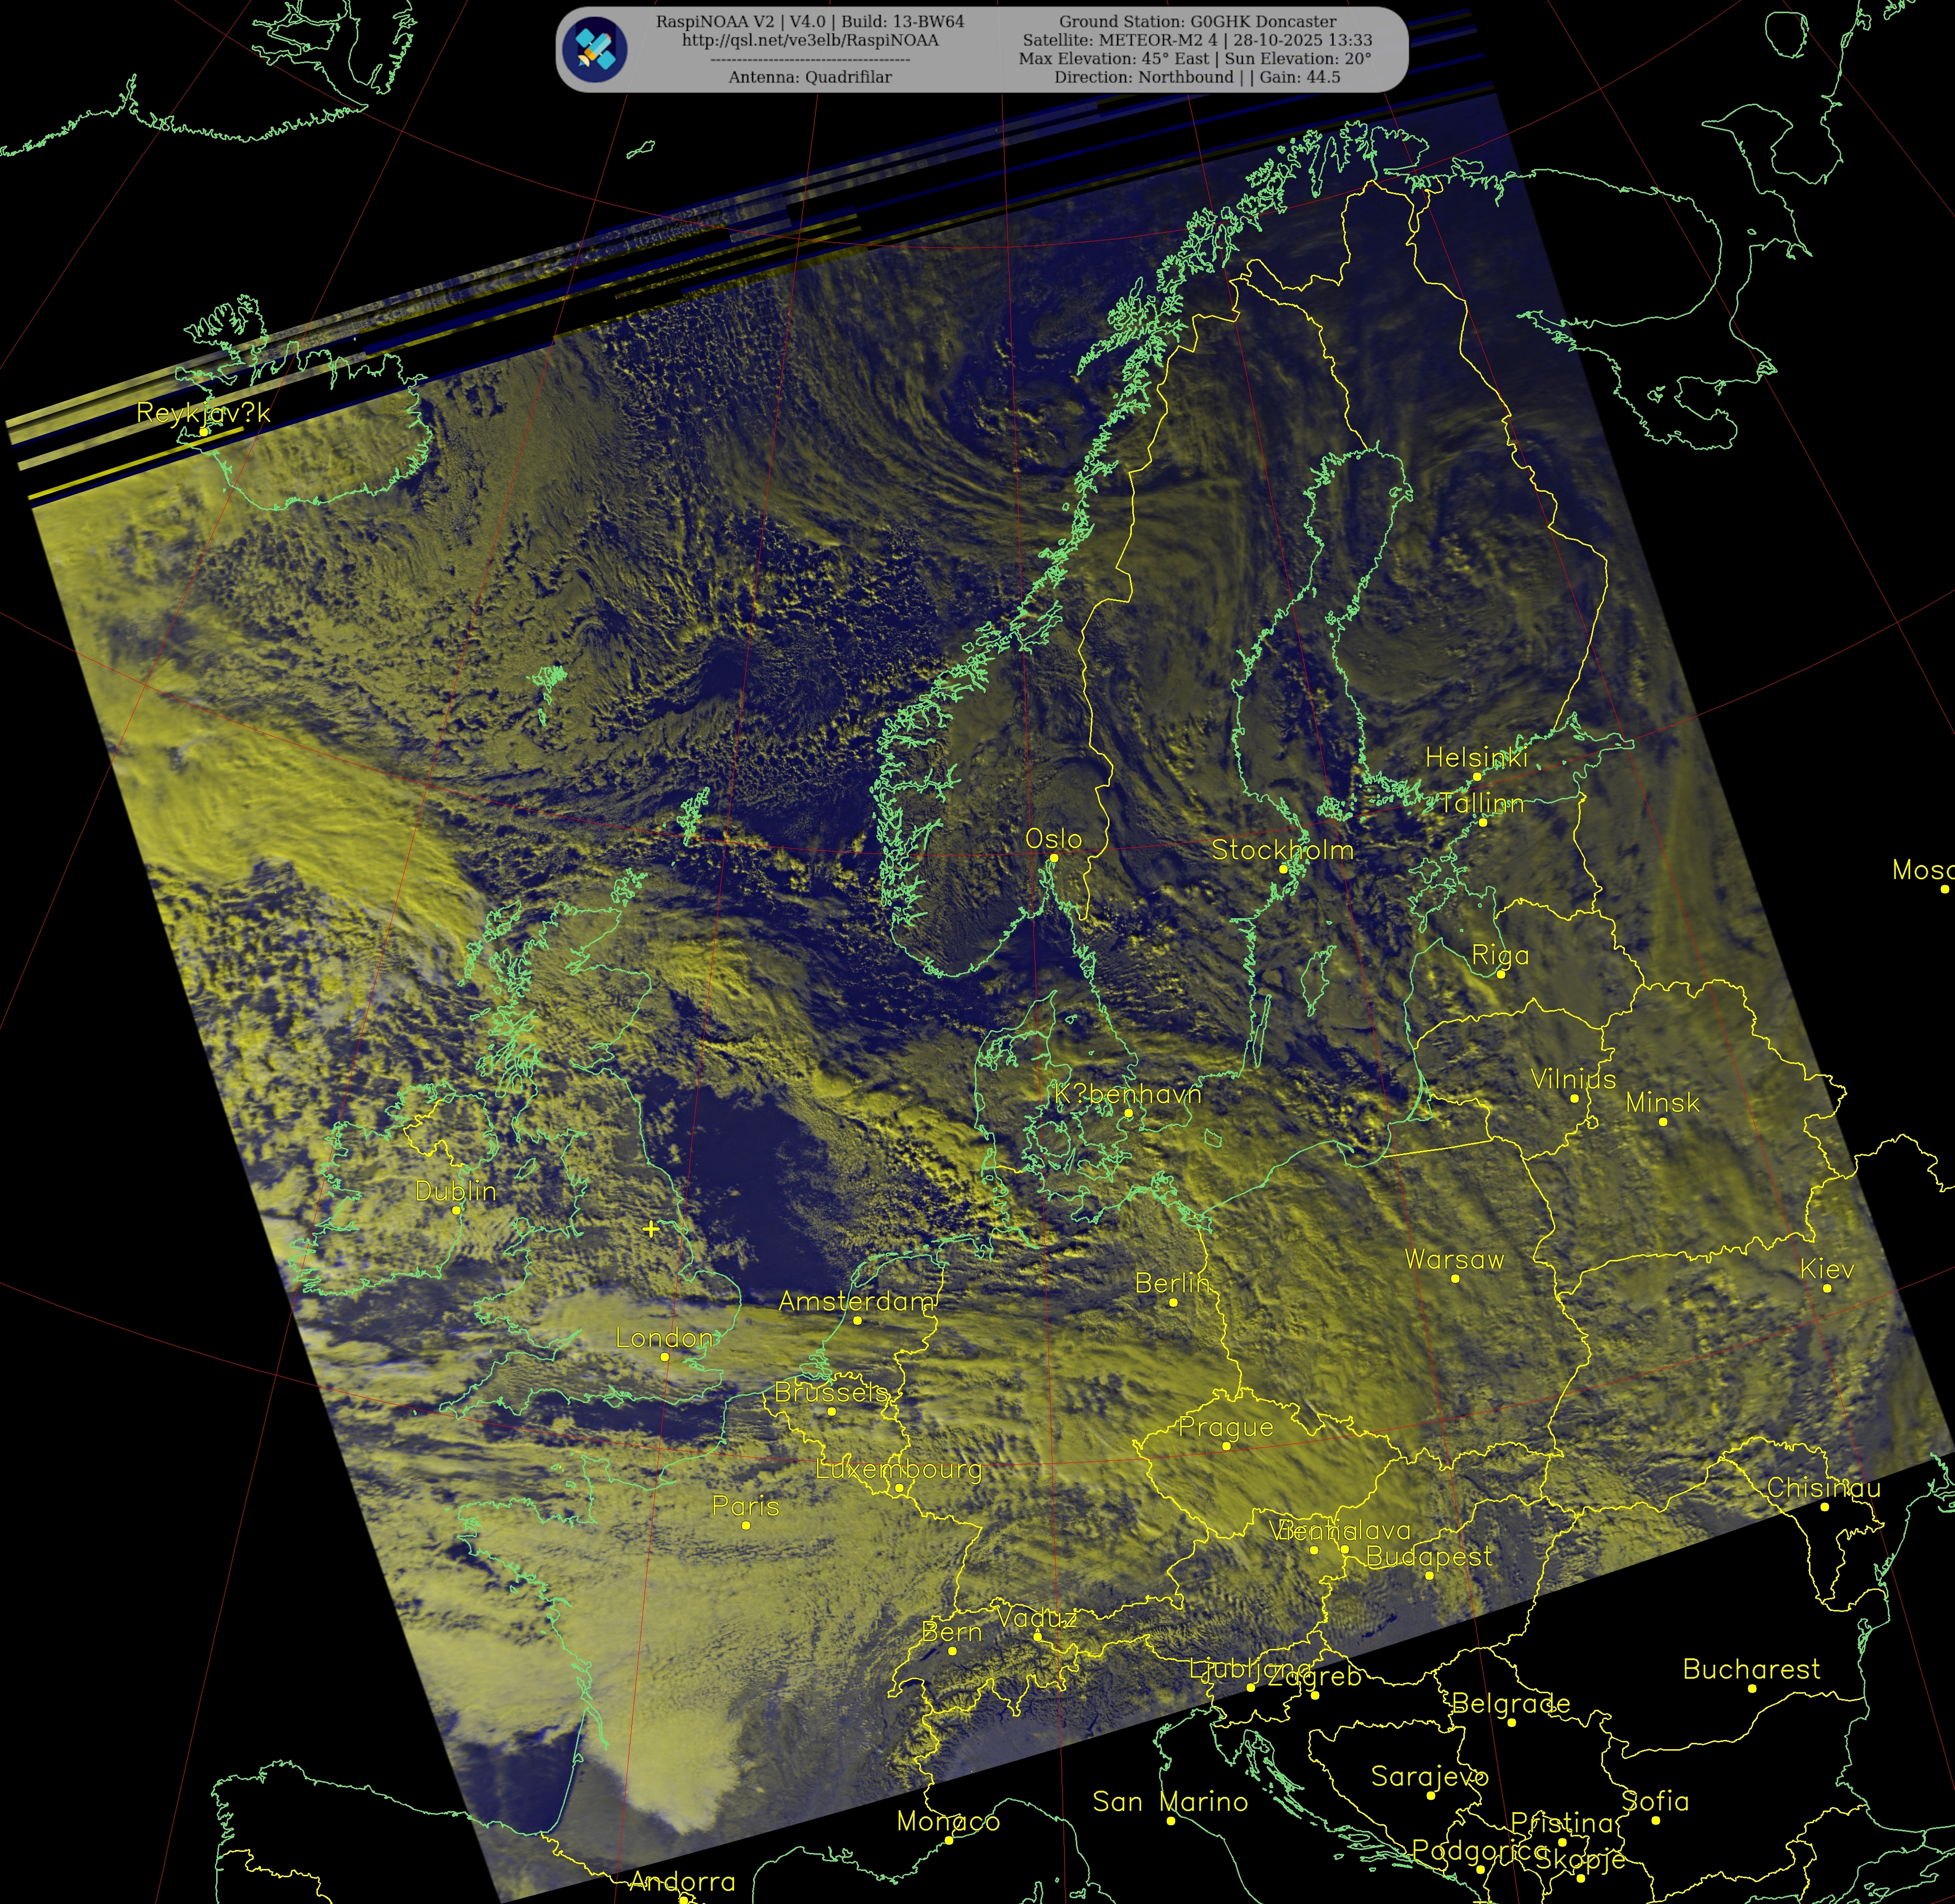The height and width of the screenshot is (1904, 1955).
Task: Click the Berlin city label
Action: pyautogui.click(x=1172, y=1283)
